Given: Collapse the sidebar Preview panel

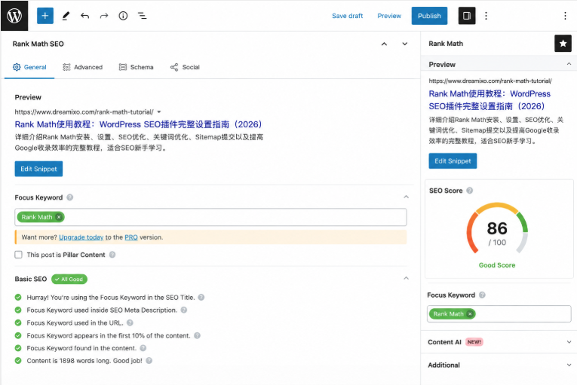Looking at the screenshot, I should tap(569, 64).
